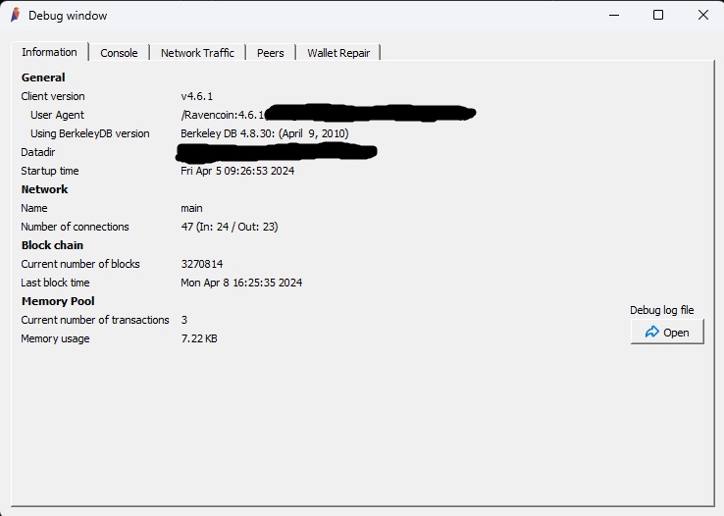Open the Network Traffic tab
This screenshot has height=516, width=724.
pos(197,53)
